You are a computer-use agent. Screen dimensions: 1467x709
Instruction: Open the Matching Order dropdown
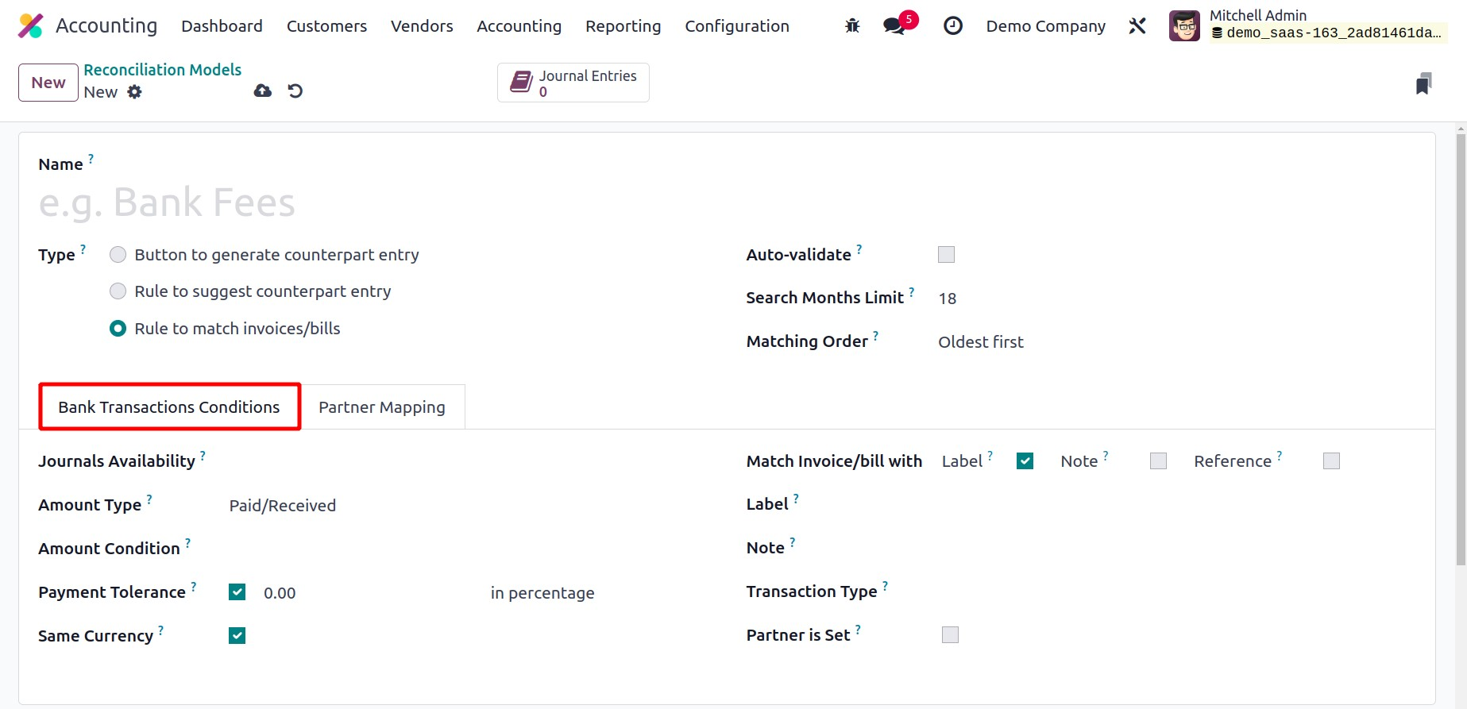point(980,342)
